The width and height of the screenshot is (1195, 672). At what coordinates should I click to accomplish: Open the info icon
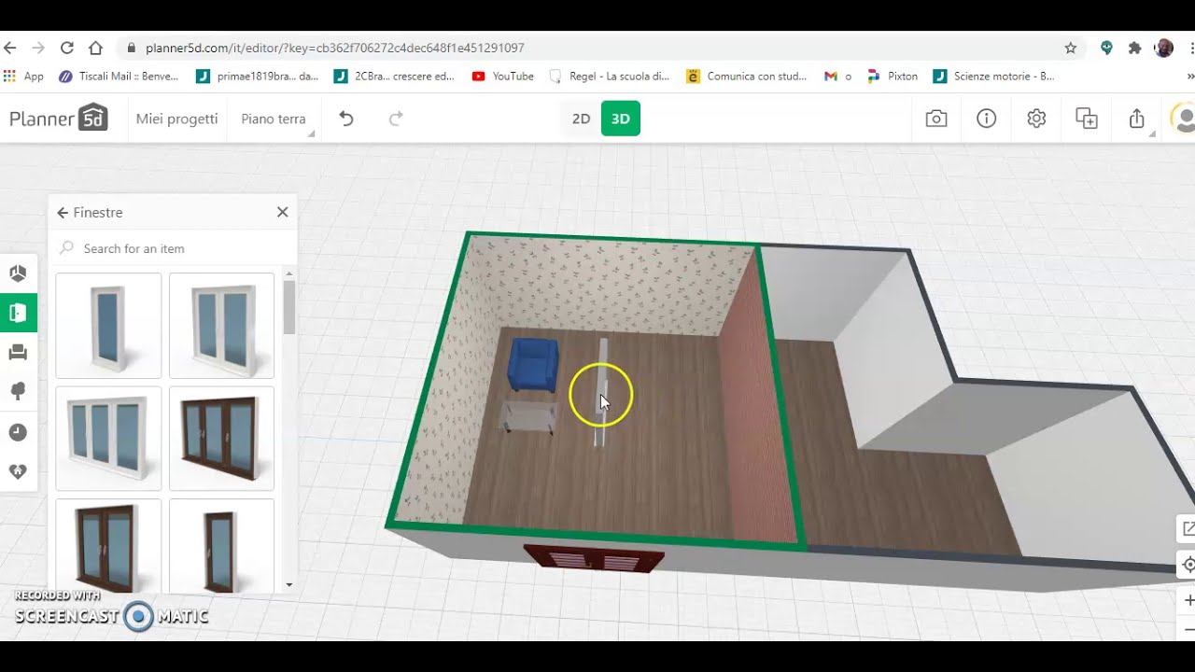[987, 119]
